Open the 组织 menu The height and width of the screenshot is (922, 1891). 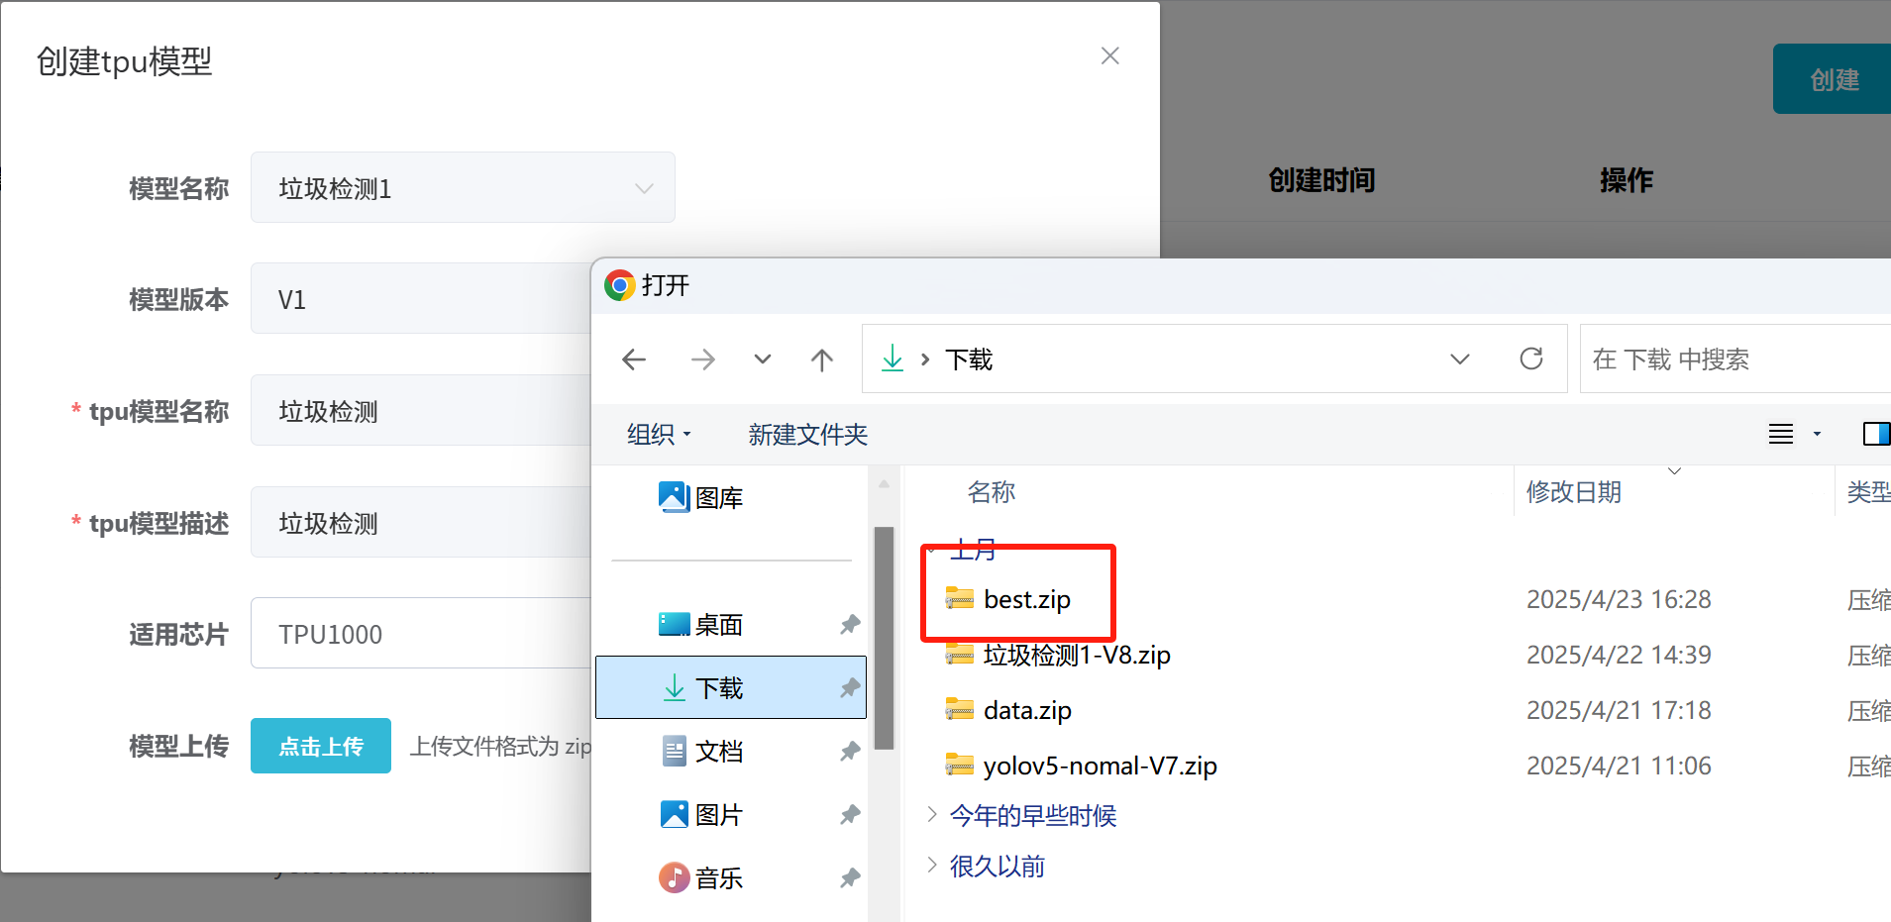point(658,435)
